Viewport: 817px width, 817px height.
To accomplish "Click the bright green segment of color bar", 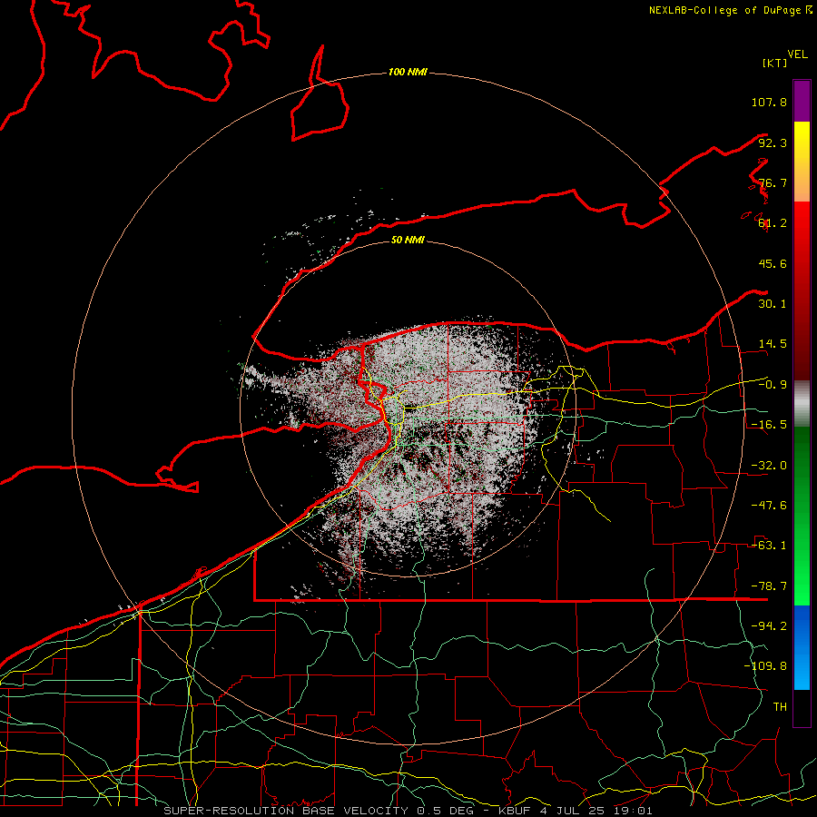I will pyautogui.click(x=802, y=516).
